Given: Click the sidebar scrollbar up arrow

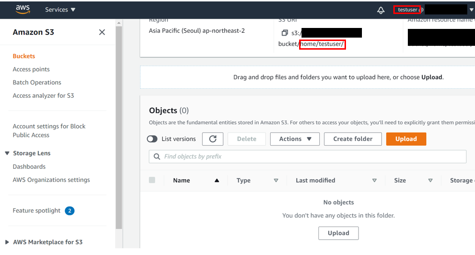Looking at the screenshot, I should (x=119, y=23).
